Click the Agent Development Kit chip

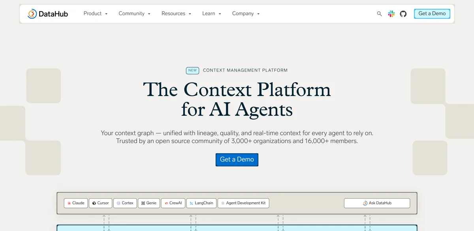click(x=243, y=203)
